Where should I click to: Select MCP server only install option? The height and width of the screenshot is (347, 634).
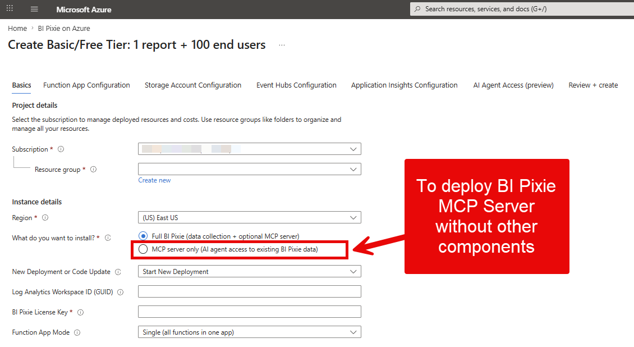pyautogui.click(x=143, y=249)
